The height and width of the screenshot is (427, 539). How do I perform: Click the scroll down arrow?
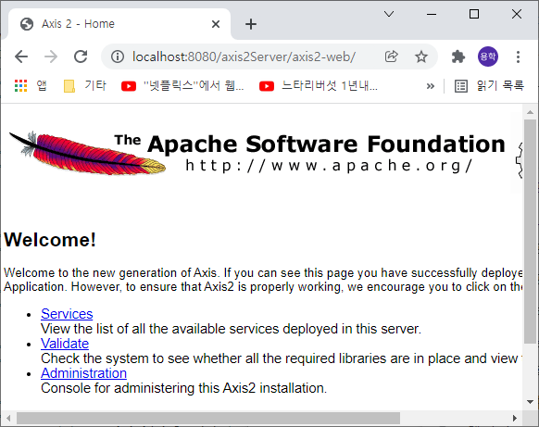click(x=530, y=402)
